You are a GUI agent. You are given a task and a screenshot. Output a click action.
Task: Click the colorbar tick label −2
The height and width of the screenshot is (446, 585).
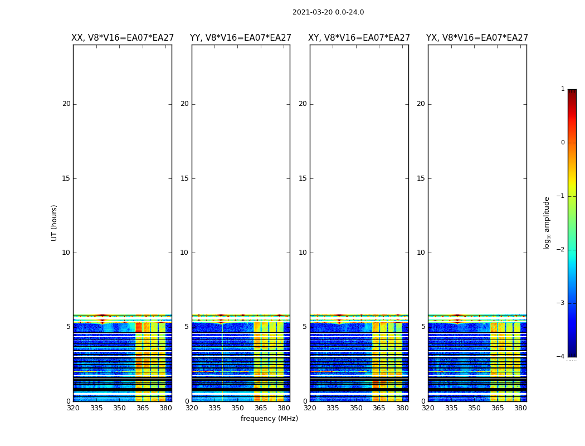pos(562,250)
